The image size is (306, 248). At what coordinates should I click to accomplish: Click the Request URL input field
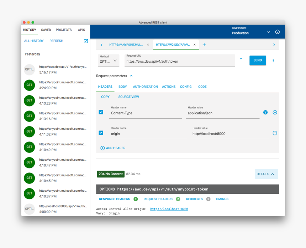(x=180, y=61)
